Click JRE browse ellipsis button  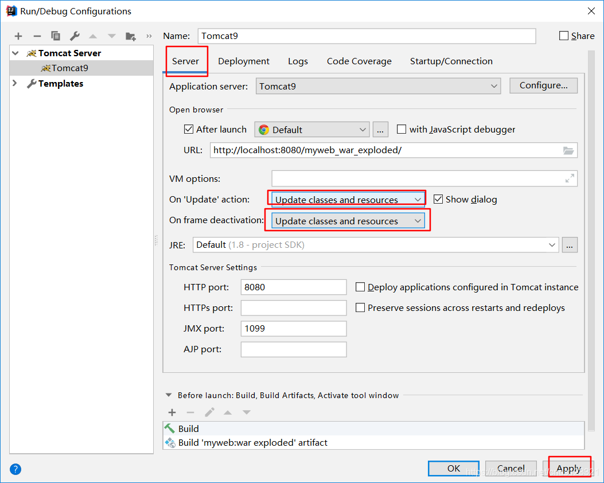tap(570, 245)
